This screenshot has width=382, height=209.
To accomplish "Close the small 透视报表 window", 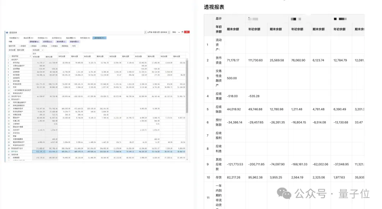I will [187, 32].
